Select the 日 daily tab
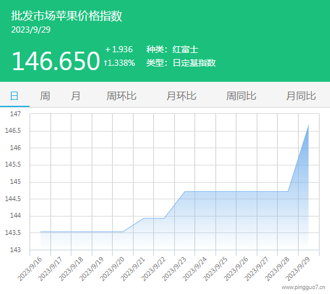Viewport: 330px width, 294px height. 14,96
